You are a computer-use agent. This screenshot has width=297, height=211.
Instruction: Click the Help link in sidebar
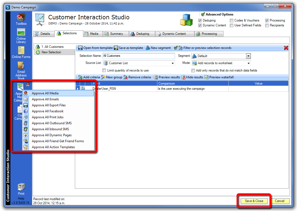(x=21, y=198)
